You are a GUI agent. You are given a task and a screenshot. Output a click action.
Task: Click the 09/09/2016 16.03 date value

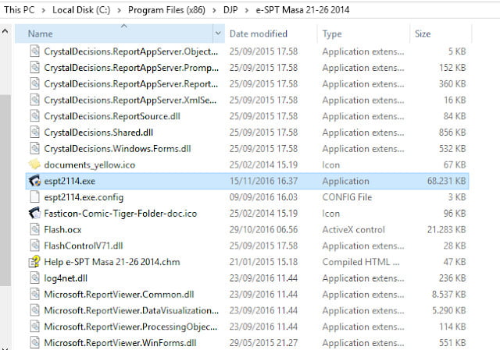tap(264, 197)
